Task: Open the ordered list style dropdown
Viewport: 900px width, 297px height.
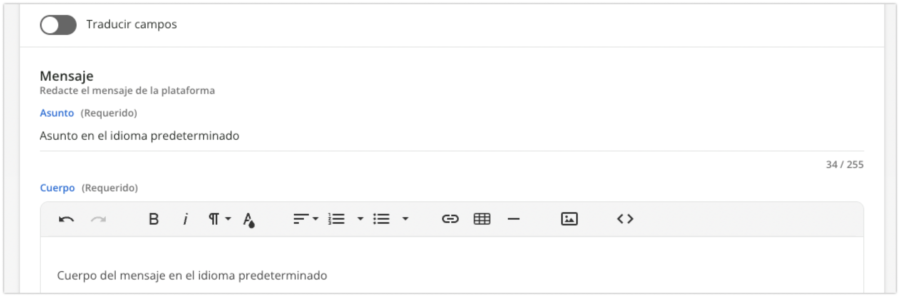Action: click(x=360, y=219)
